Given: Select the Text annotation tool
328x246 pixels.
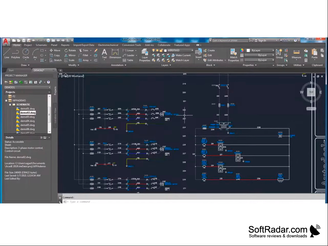Looking at the screenshot, I should point(104,53).
